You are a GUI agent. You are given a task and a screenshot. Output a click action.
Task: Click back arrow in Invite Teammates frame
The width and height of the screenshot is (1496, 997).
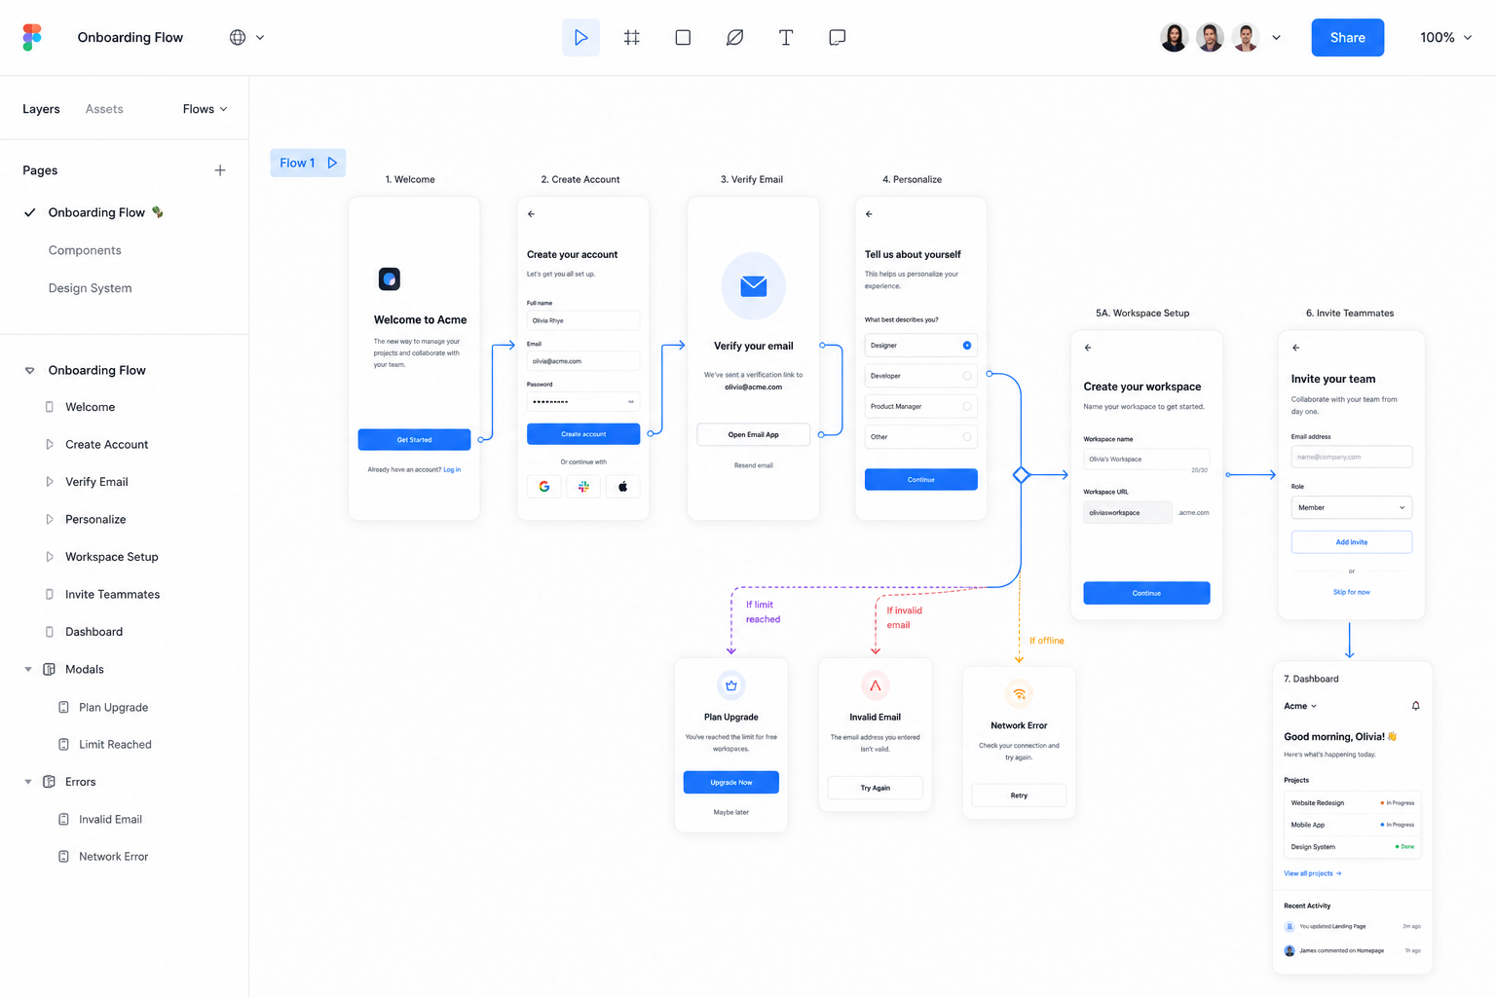[1295, 348]
